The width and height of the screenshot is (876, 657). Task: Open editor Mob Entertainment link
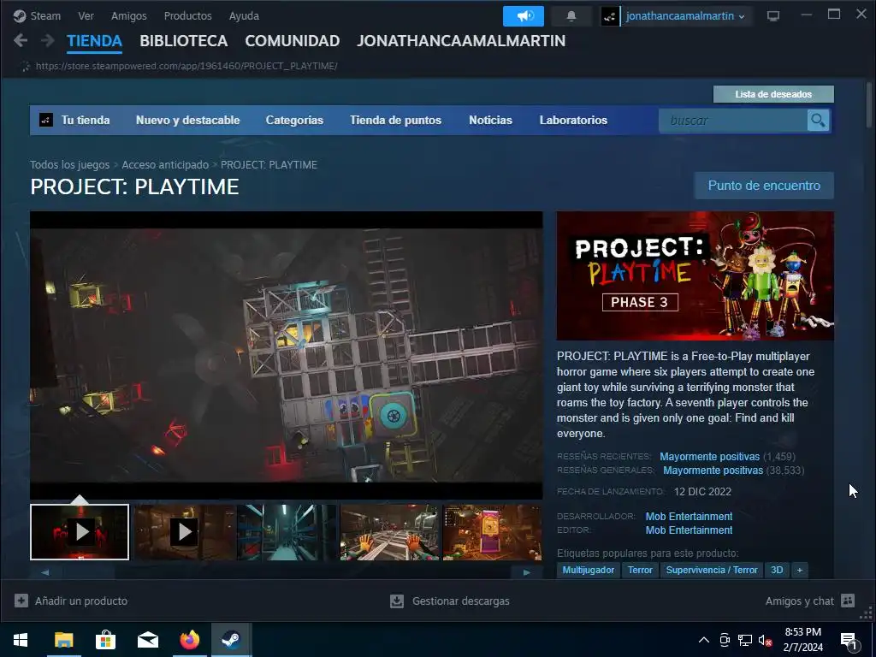click(x=689, y=530)
